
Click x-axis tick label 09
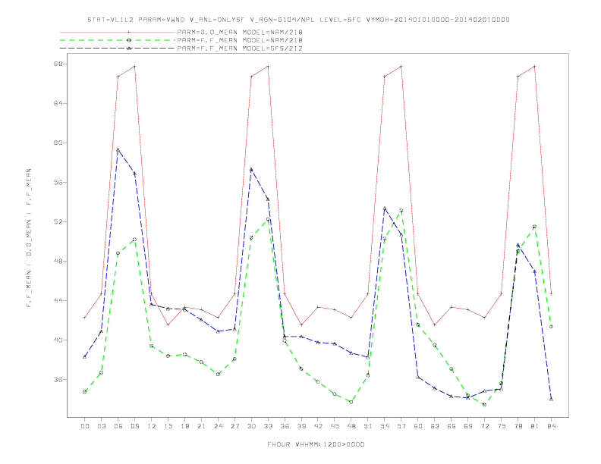point(134,426)
